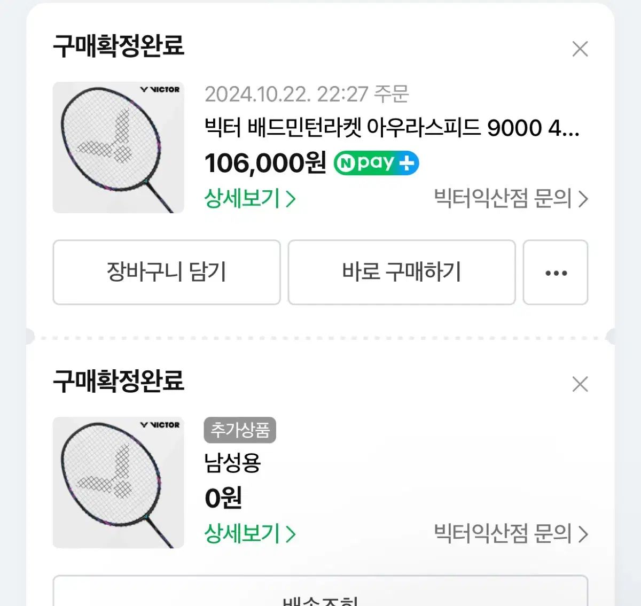Tap chevron next to 상세보기 for 남성용 item

coord(290,534)
